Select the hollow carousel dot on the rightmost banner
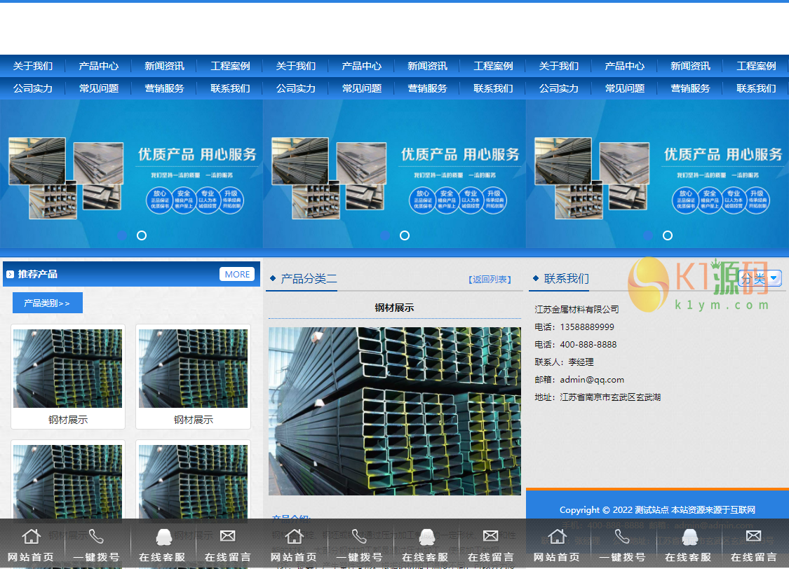The image size is (789, 569). pos(668,235)
